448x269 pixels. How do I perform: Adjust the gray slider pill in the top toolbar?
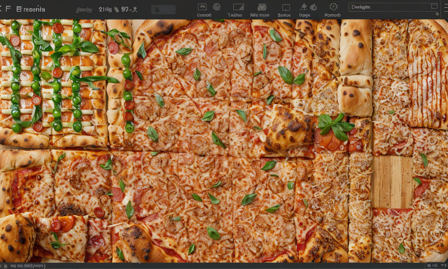pos(163,9)
